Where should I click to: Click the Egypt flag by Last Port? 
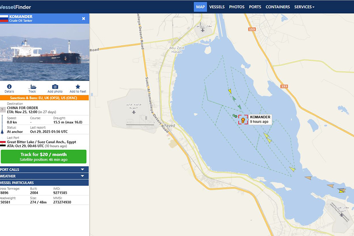(3, 143)
